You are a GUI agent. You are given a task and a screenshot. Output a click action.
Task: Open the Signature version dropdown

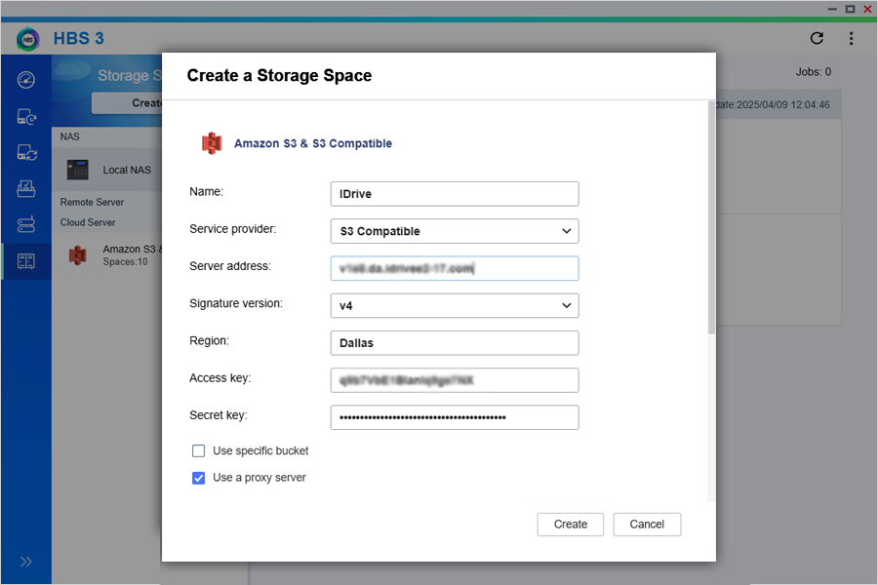click(x=455, y=306)
